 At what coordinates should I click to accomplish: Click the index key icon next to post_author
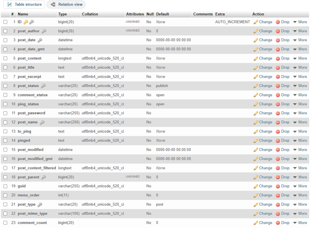44,31
